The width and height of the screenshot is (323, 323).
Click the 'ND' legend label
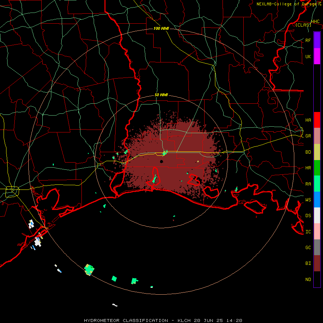coord(308,280)
